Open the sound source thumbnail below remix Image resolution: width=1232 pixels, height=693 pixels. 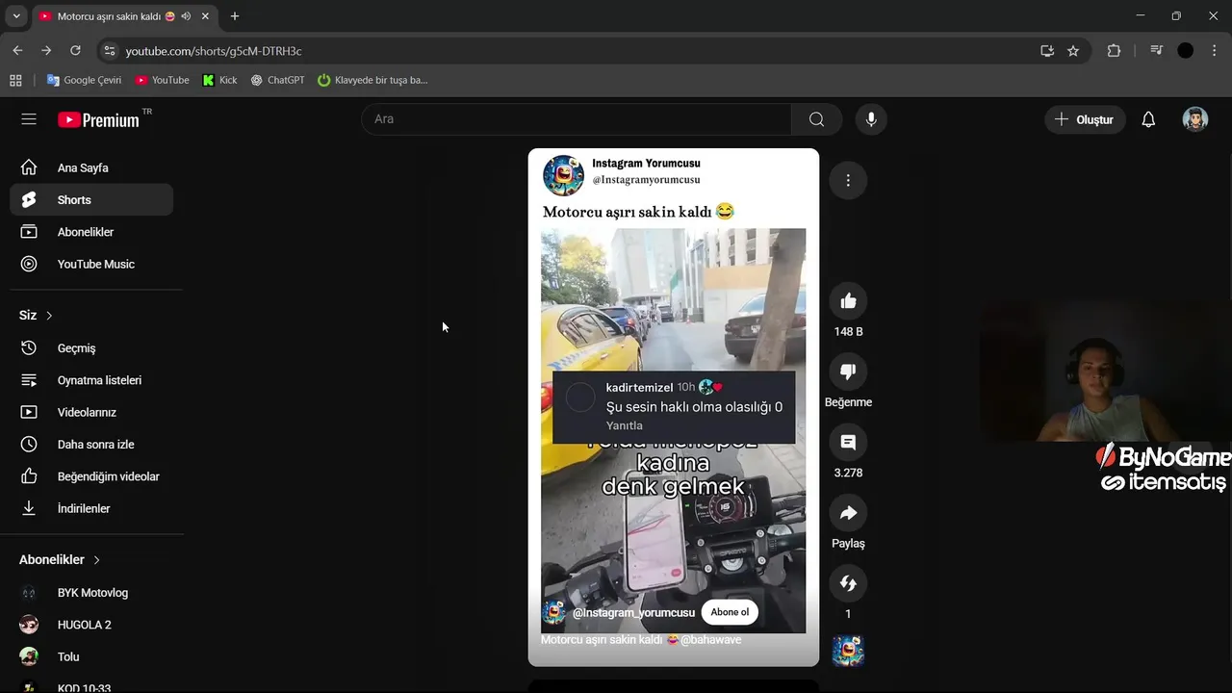848,651
